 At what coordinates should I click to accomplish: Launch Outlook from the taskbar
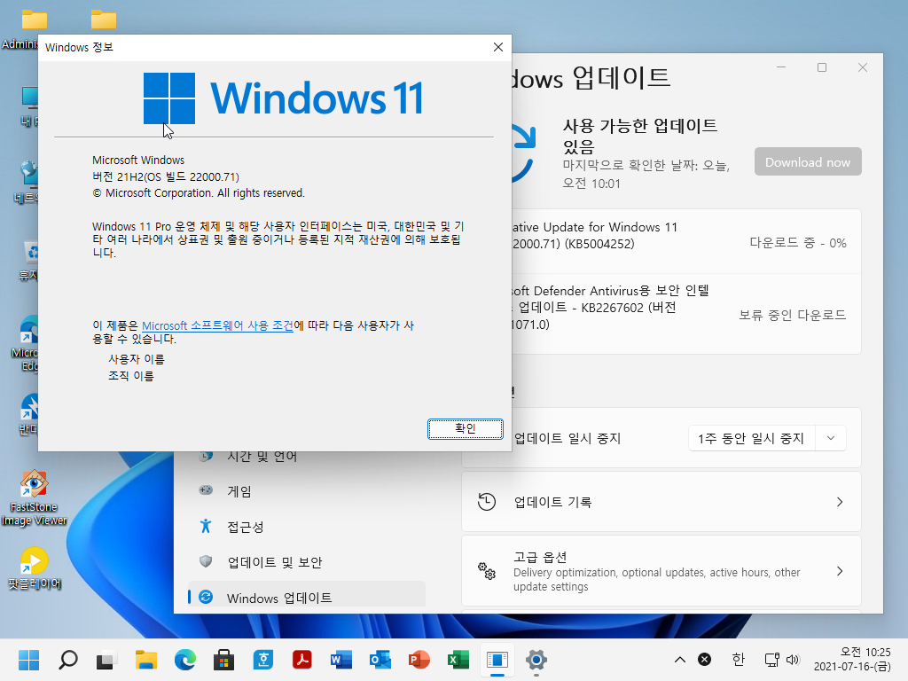pyautogui.click(x=380, y=660)
